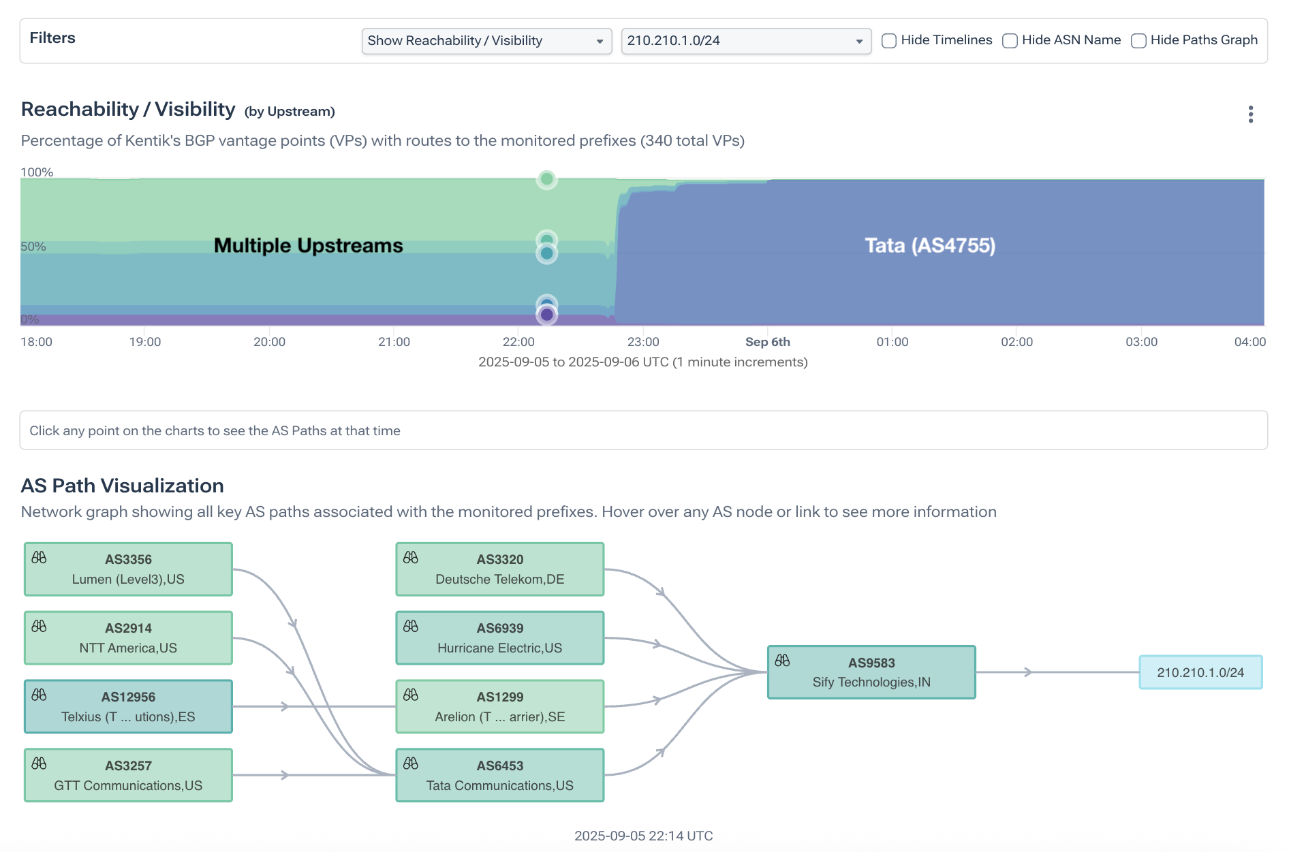Select the topmost light green timeline marker
Image resolution: width=1289 pixels, height=852 pixels.
click(x=546, y=179)
